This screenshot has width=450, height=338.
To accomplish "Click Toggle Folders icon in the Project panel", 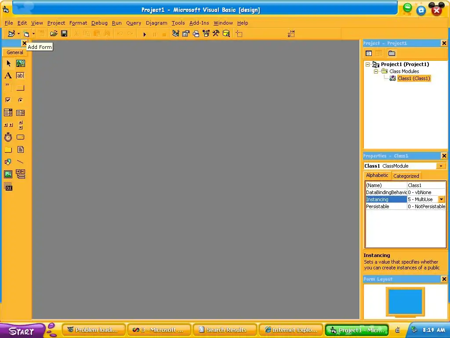I will click(392, 53).
